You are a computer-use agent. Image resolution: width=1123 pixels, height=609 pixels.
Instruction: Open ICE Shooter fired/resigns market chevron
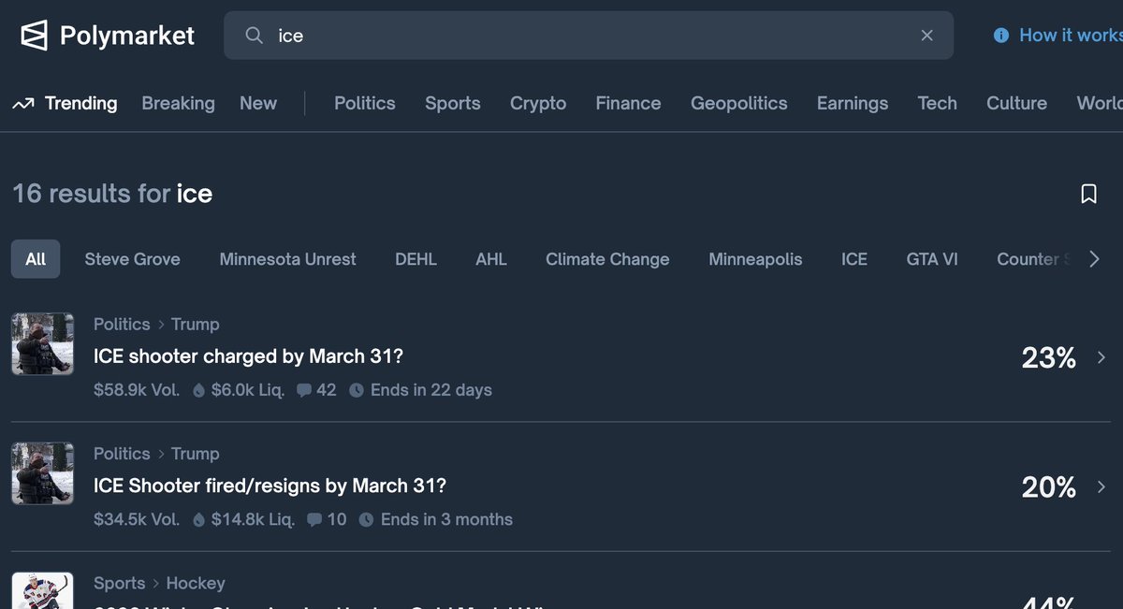[x=1101, y=486]
